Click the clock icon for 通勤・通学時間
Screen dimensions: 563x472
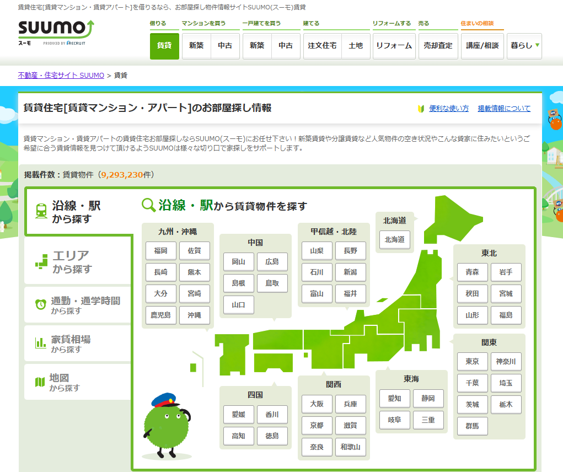[x=41, y=304]
